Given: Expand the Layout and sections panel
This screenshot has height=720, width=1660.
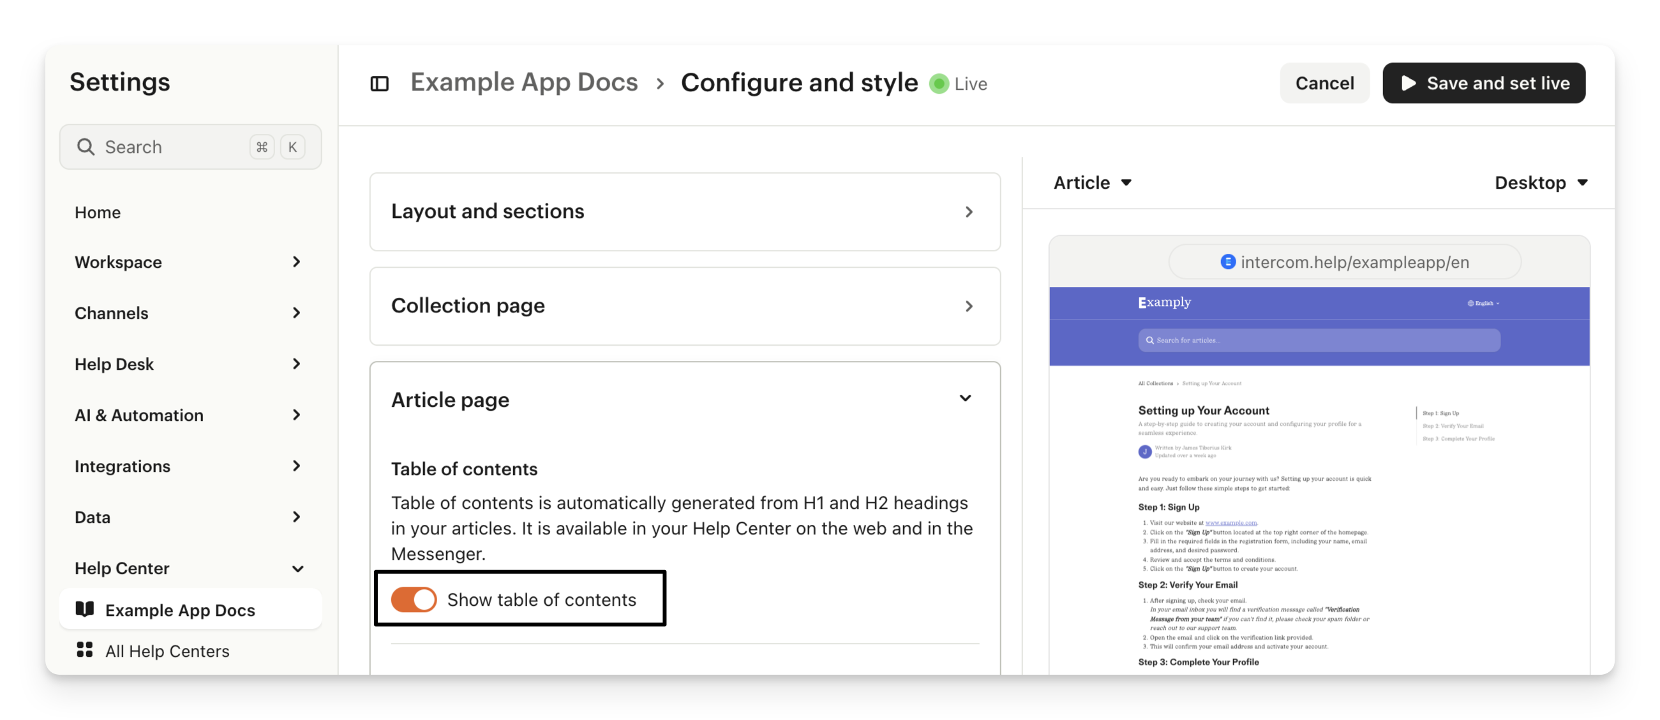Looking at the screenshot, I should [x=684, y=212].
